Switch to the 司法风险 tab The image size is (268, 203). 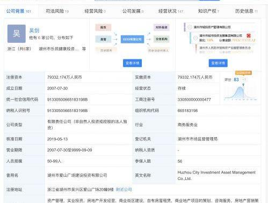(57, 11)
